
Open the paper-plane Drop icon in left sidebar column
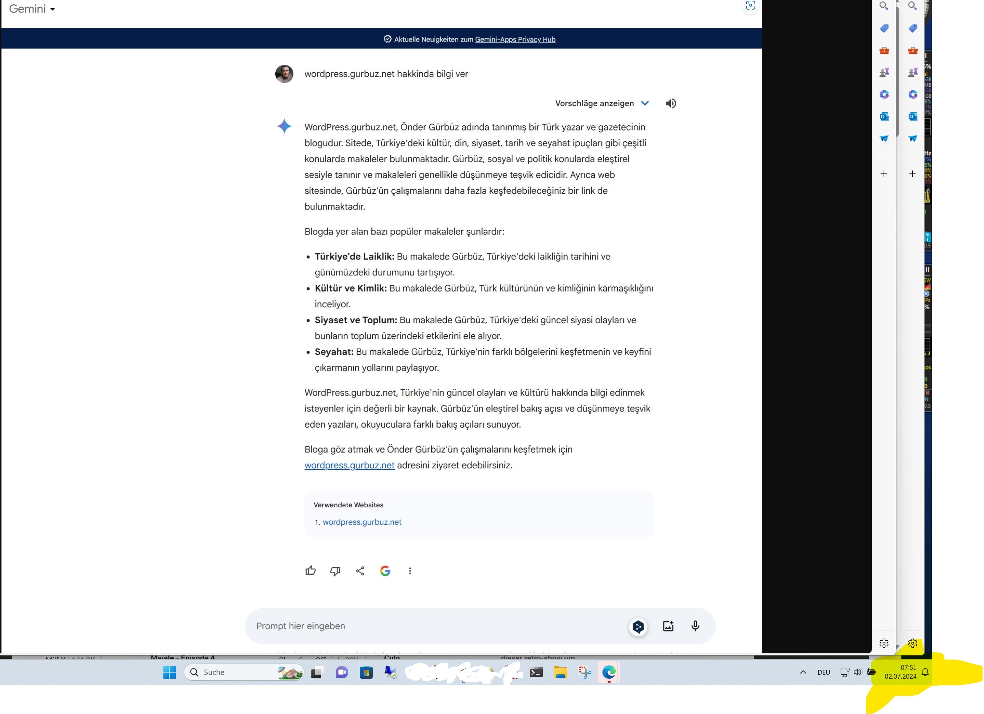click(884, 139)
